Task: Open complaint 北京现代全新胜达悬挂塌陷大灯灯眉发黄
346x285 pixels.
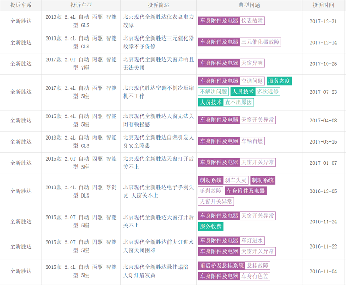Action: [x=156, y=271]
